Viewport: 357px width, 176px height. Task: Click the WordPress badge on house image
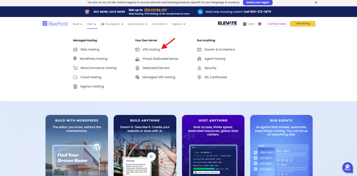coord(97,147)
